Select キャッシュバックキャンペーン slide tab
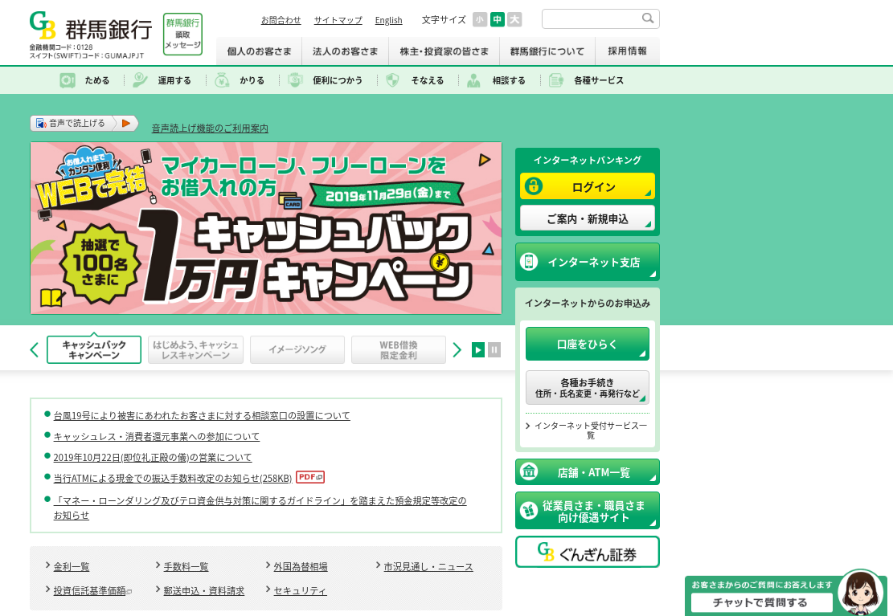This screenshot has height=616, width=893. (94, 349)
